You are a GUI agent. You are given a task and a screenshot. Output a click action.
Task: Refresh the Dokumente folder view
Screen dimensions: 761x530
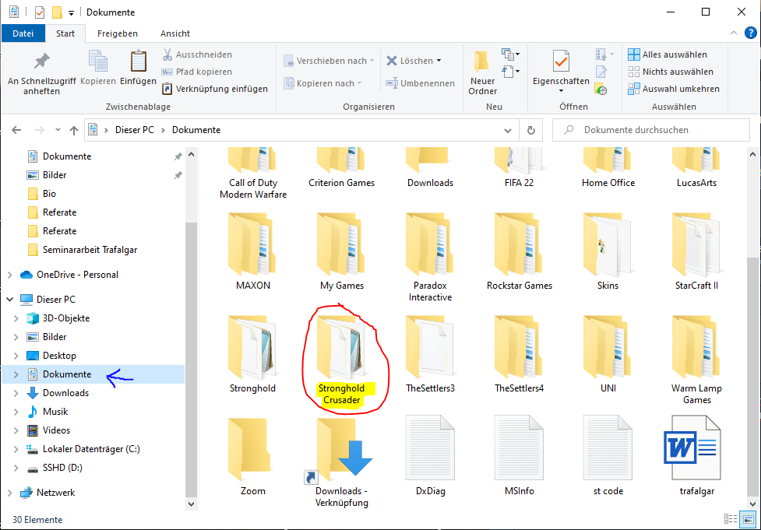pyautogui.click(x=531, y=130)
